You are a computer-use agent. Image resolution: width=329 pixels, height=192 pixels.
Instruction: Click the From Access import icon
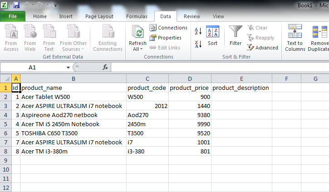click(11, 38)
